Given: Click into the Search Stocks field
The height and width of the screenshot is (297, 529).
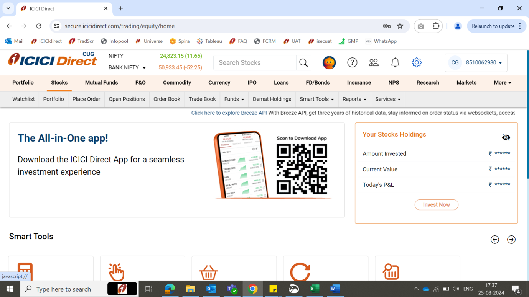Looking at the screenshot, I should pos(255,63).
